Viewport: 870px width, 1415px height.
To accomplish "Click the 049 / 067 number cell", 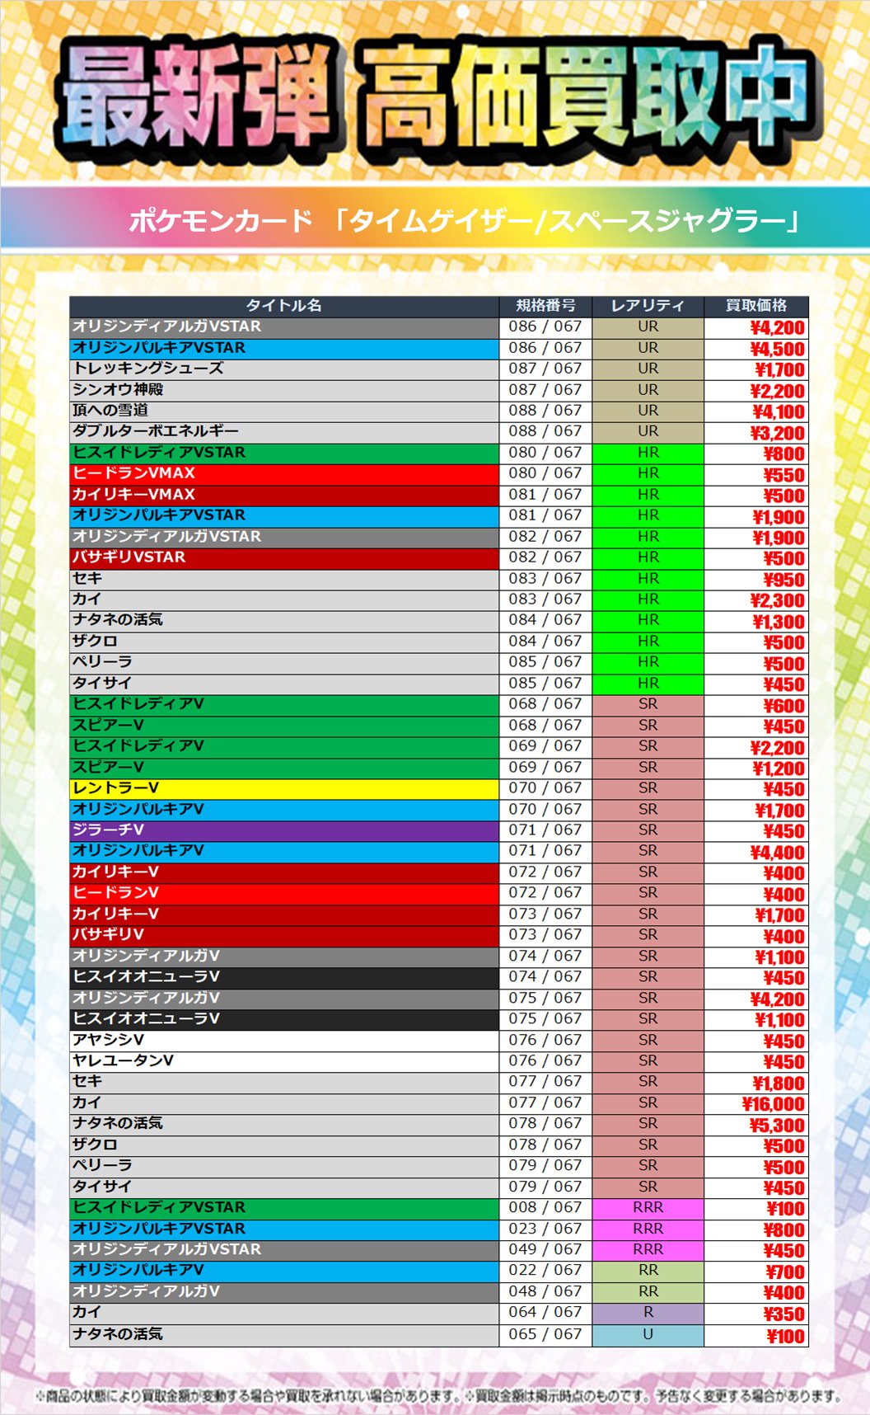I will (x=545, y=1250).
